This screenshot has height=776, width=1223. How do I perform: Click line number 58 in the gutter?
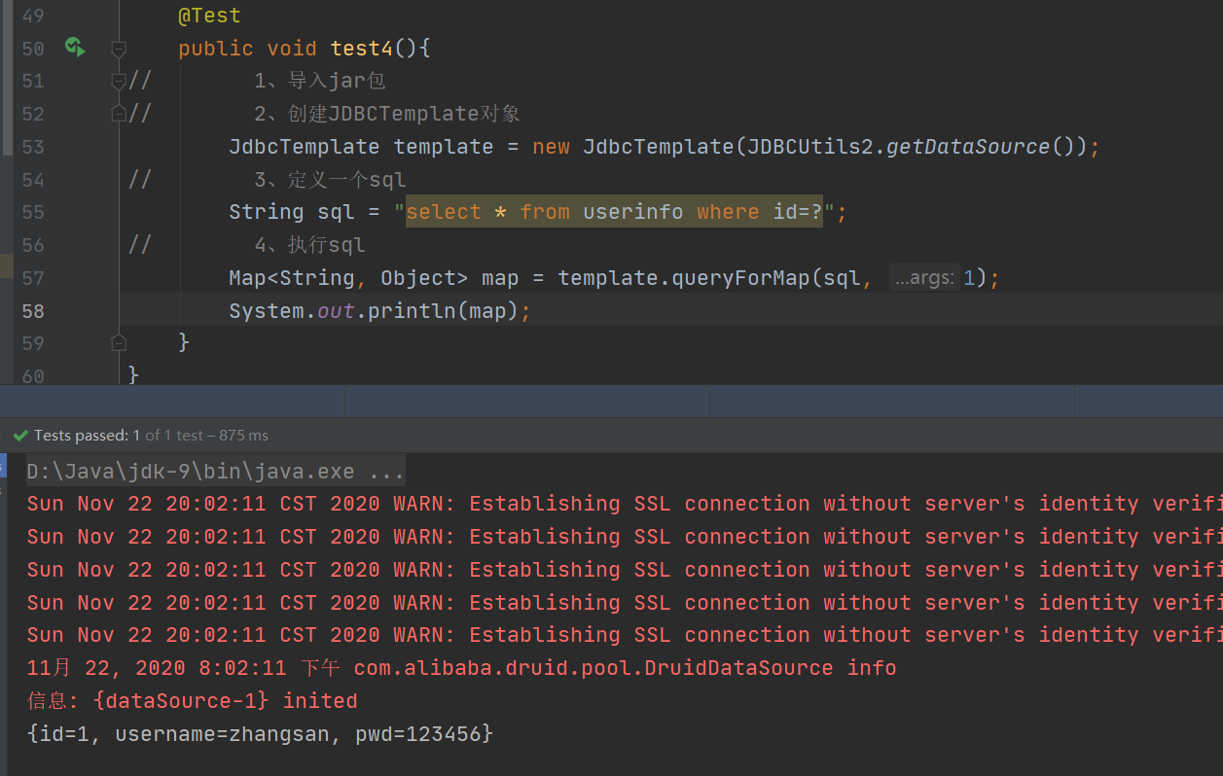pos(32,311)
